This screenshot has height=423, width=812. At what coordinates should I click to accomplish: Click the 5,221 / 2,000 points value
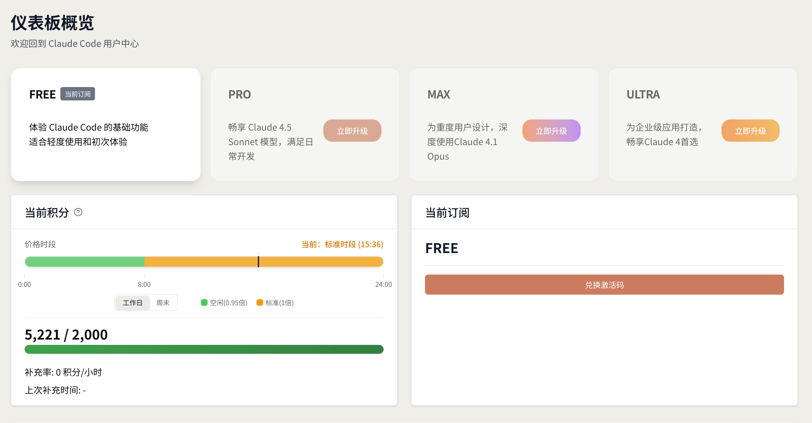point(66,334)
